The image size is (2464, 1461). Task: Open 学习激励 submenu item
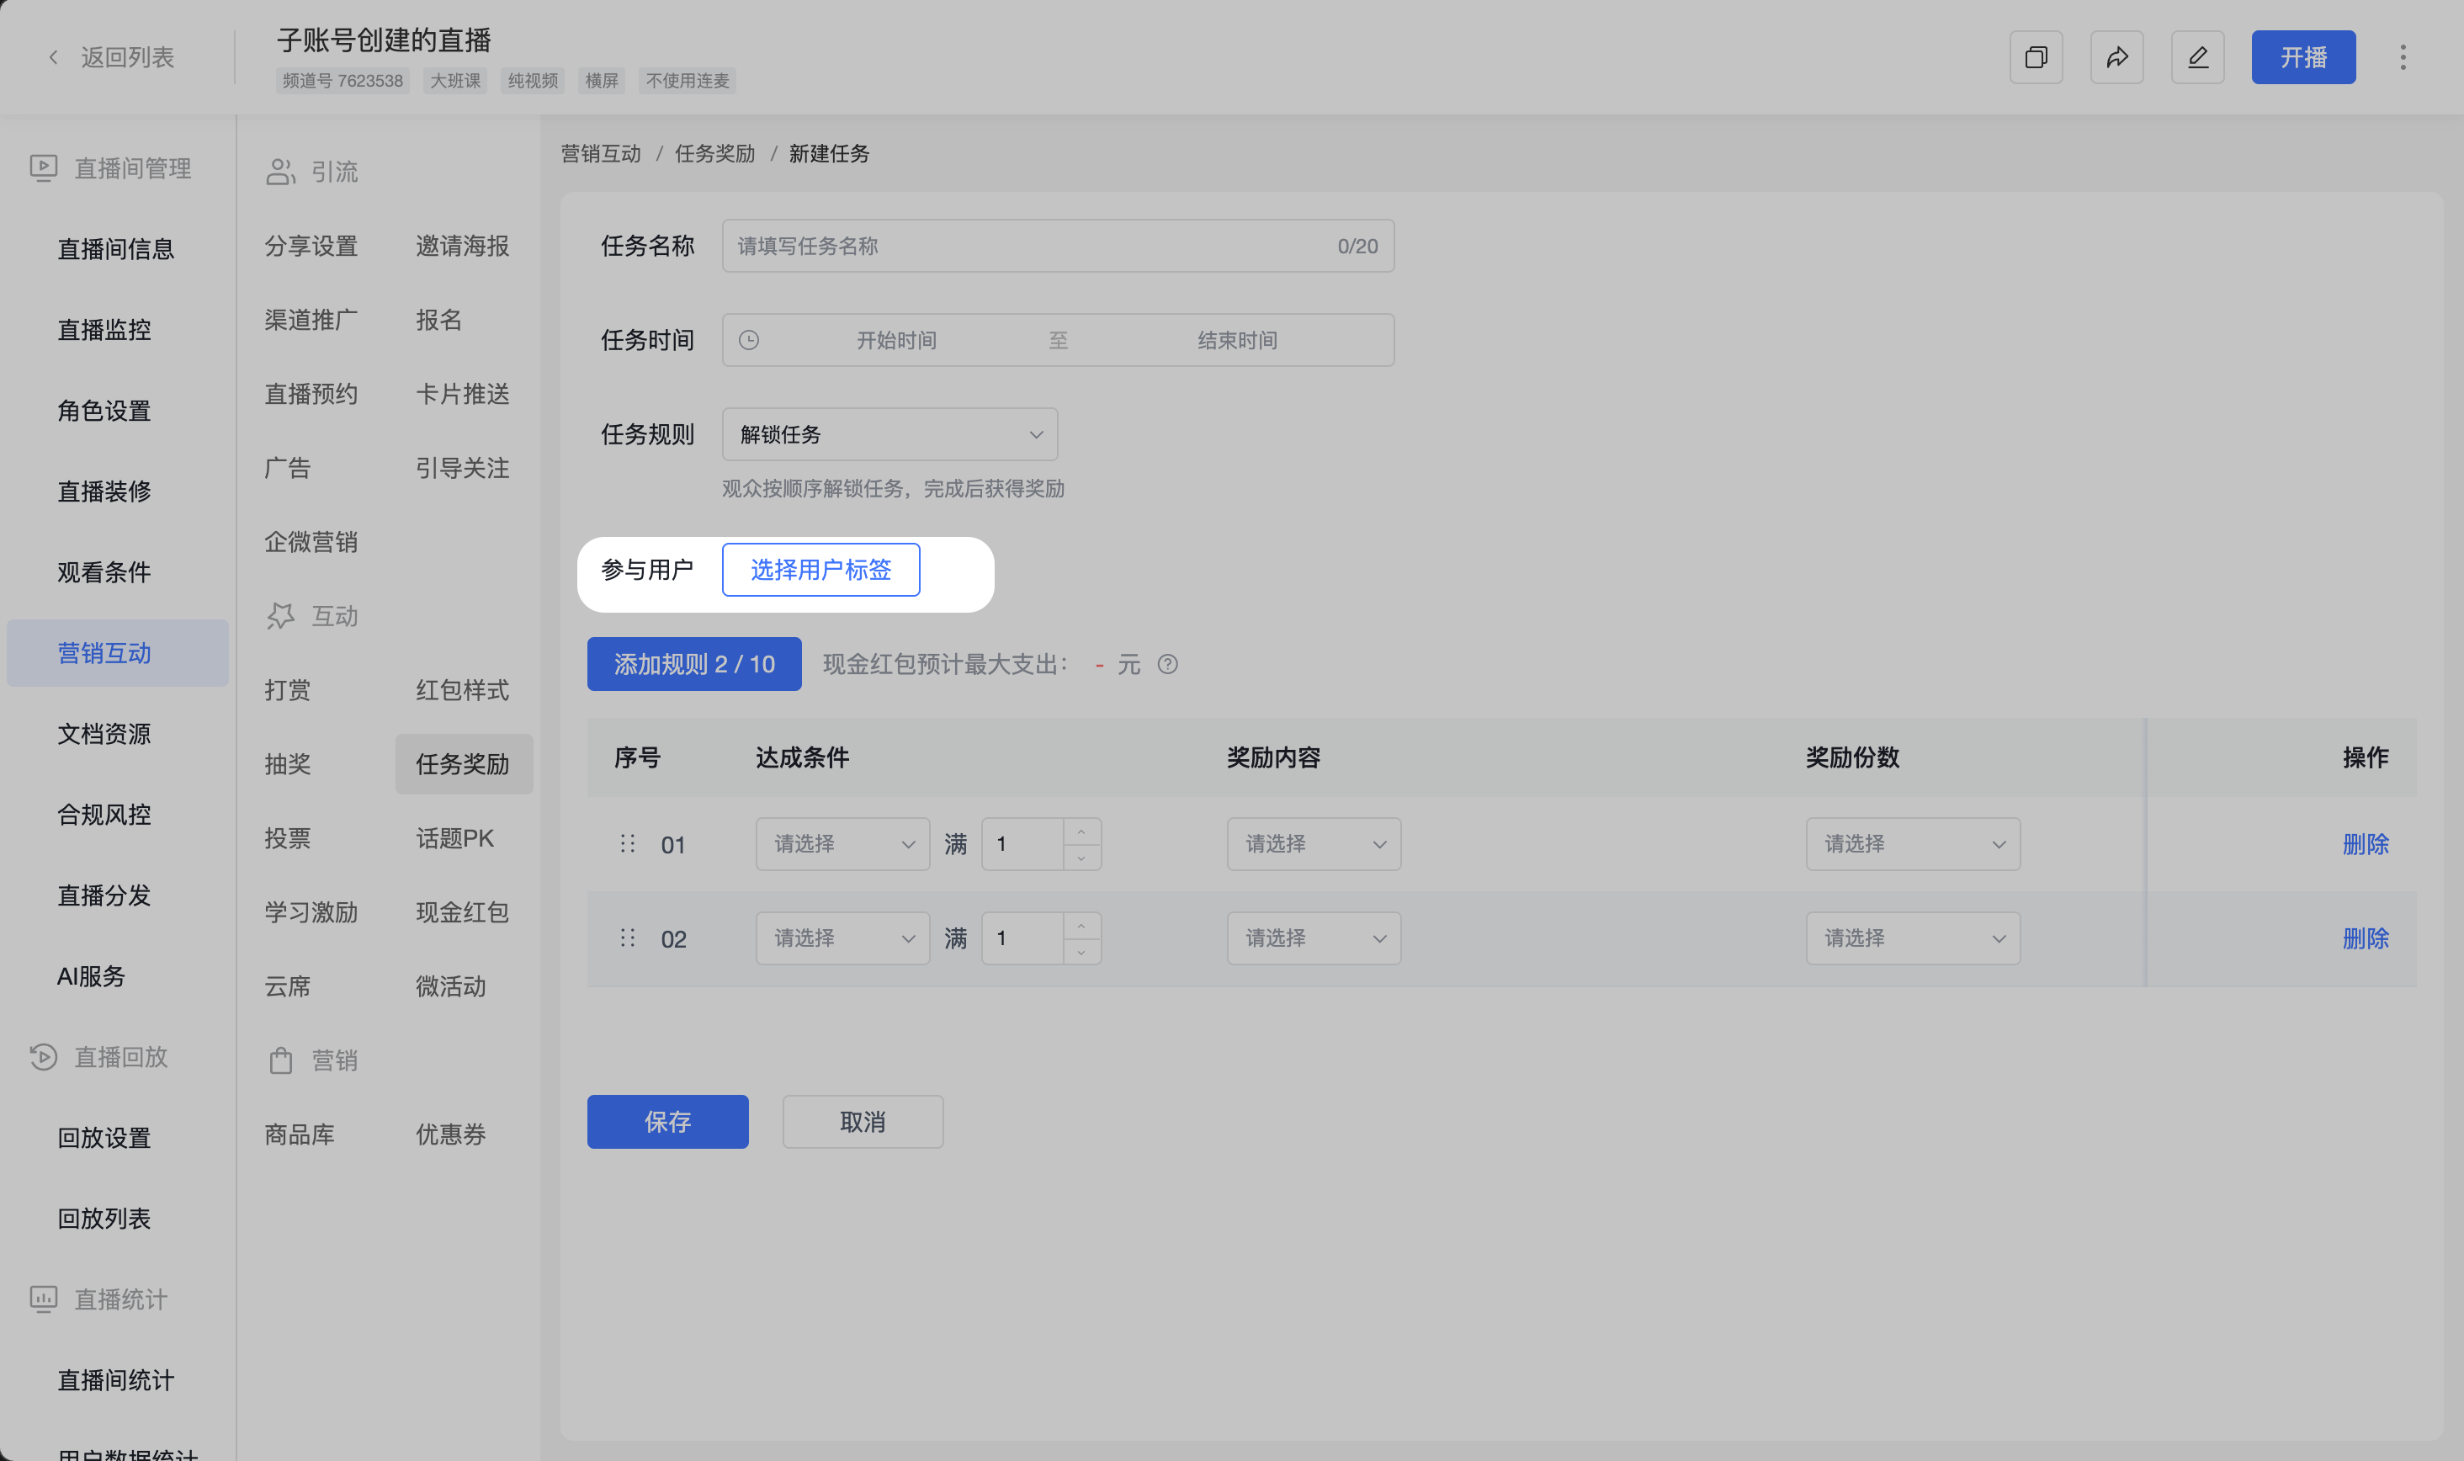(x=311, y=912)
